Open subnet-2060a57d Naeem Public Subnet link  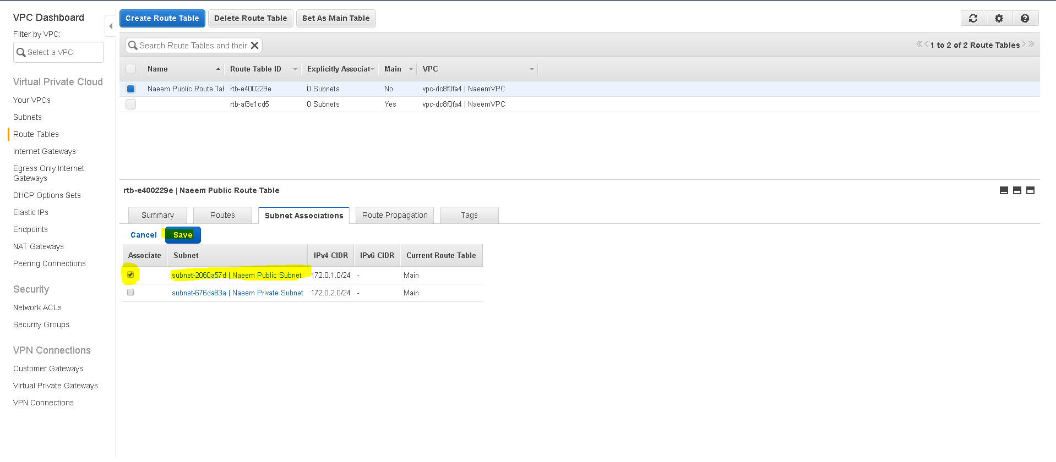pyautogui.click(x=237, y=275)
